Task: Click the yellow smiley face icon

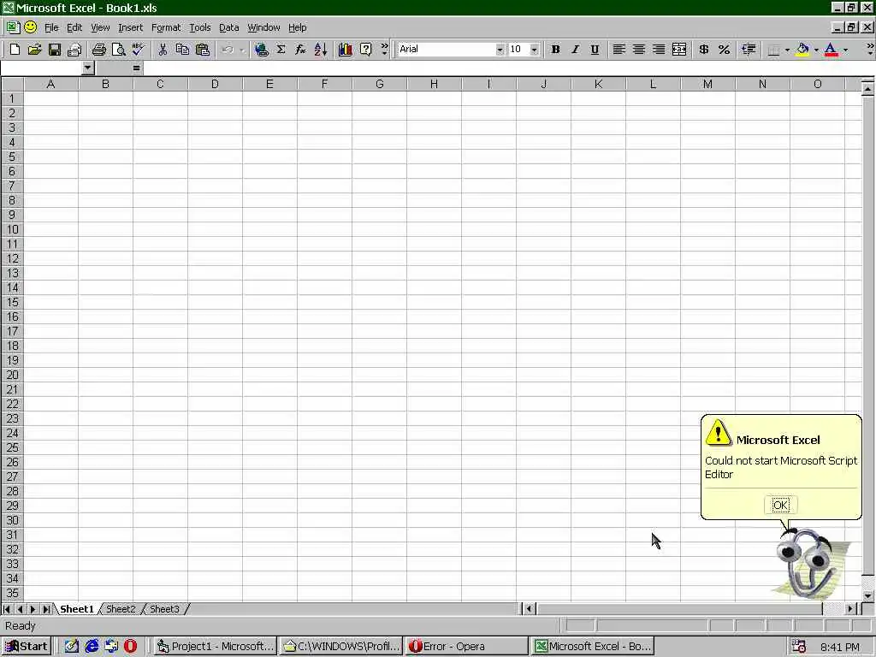Action: pos(31,27)
